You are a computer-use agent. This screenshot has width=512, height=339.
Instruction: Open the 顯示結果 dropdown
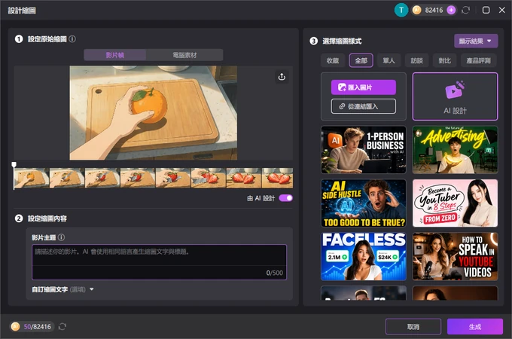(476, 41)
